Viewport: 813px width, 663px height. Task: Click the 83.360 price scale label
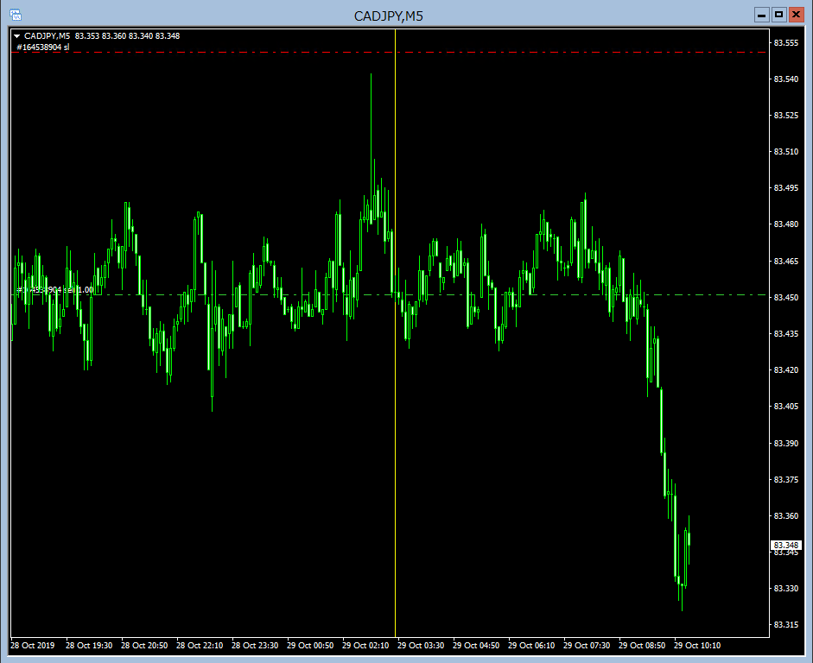[786, 516]
